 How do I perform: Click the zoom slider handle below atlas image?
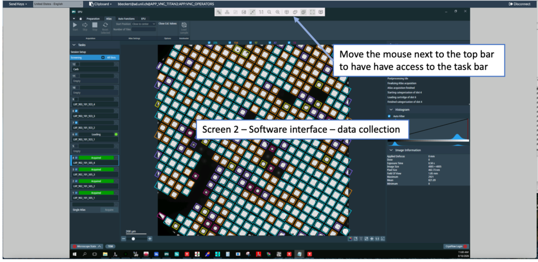pyautogui.click(x=133, y=239)
